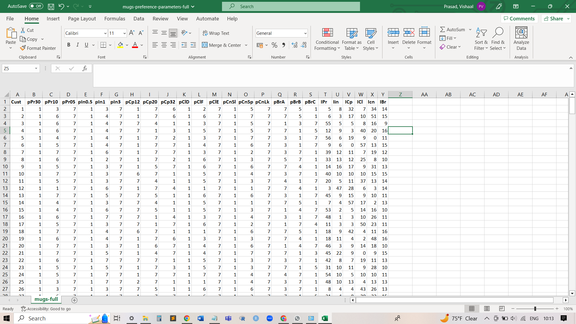
Task: Click the Format Painter brush icon
Action: (x=23, y=48)
